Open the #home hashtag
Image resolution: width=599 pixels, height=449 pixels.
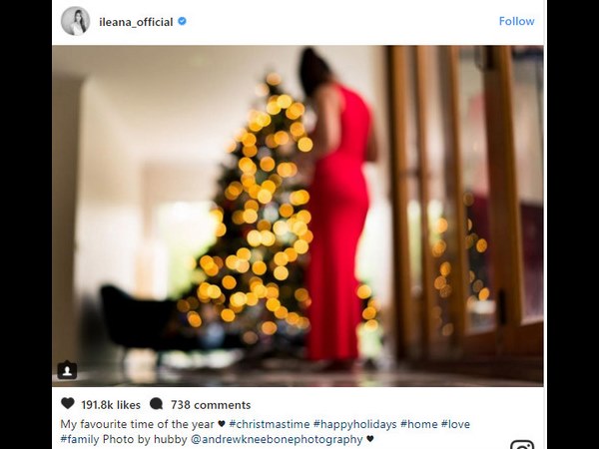click(419, 424)
